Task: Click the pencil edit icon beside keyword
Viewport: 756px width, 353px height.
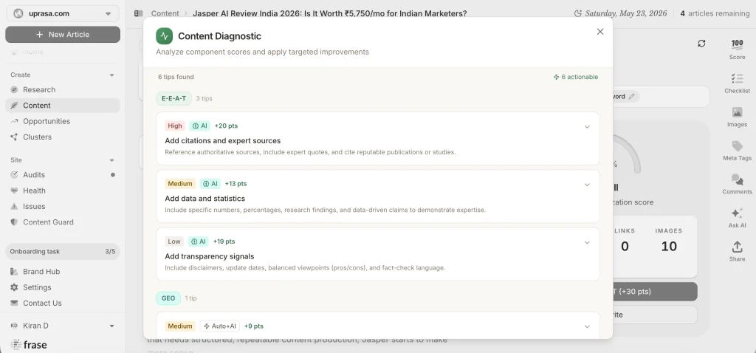Action: click(x=632, y=97)
